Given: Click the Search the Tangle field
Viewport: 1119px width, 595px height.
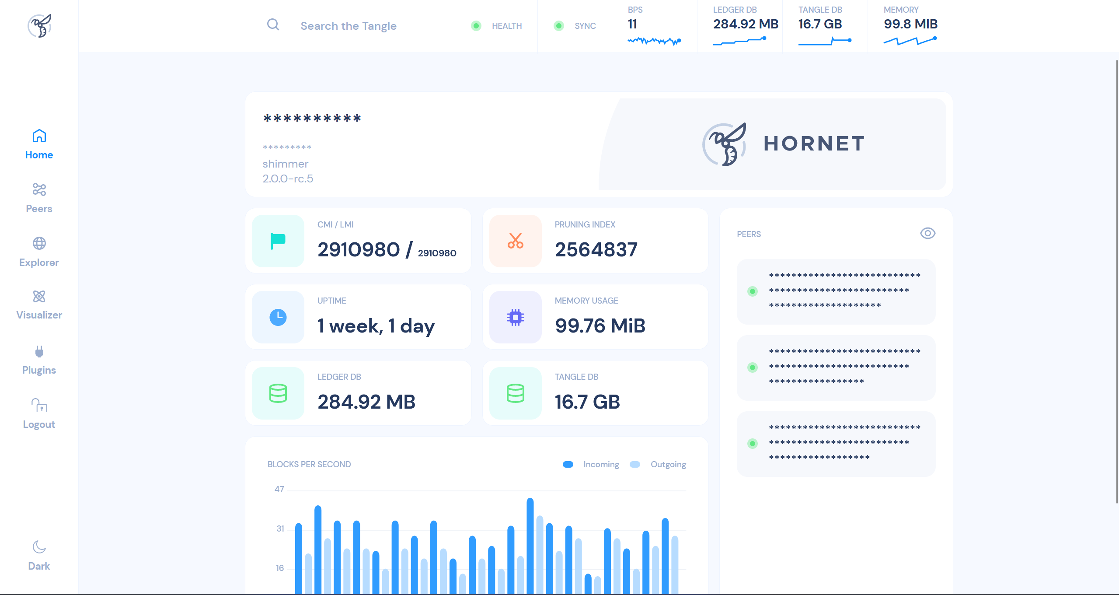Looking at the screenshot, I should [349, 26].
